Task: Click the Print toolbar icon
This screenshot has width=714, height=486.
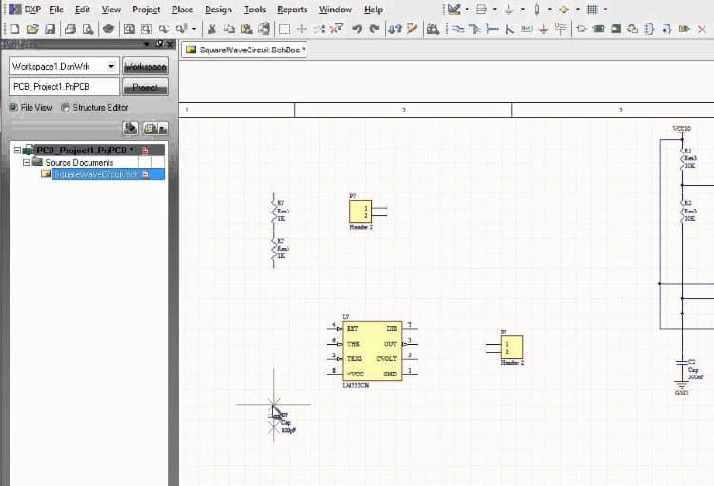Action: click(x=71, y=29)
